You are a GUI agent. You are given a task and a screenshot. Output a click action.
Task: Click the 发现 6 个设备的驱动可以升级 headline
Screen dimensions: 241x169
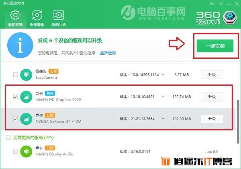(70, 41)
